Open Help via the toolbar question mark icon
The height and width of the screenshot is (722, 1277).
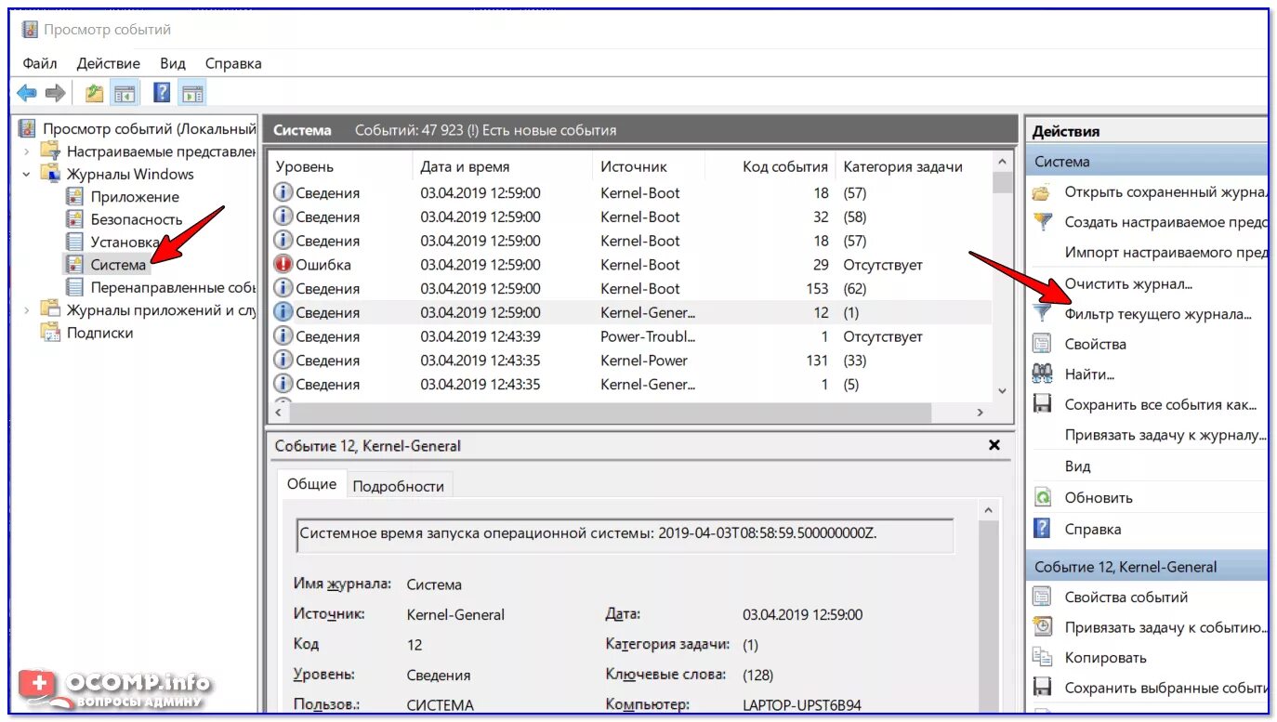162,93
